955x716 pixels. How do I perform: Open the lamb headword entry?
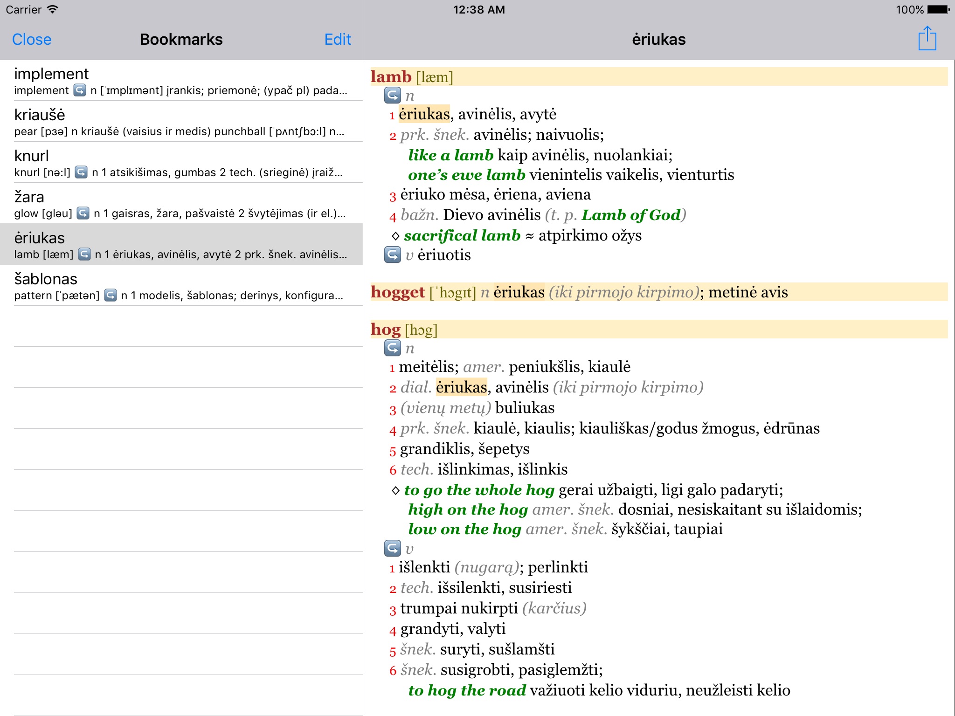click(x=391, y=76)
